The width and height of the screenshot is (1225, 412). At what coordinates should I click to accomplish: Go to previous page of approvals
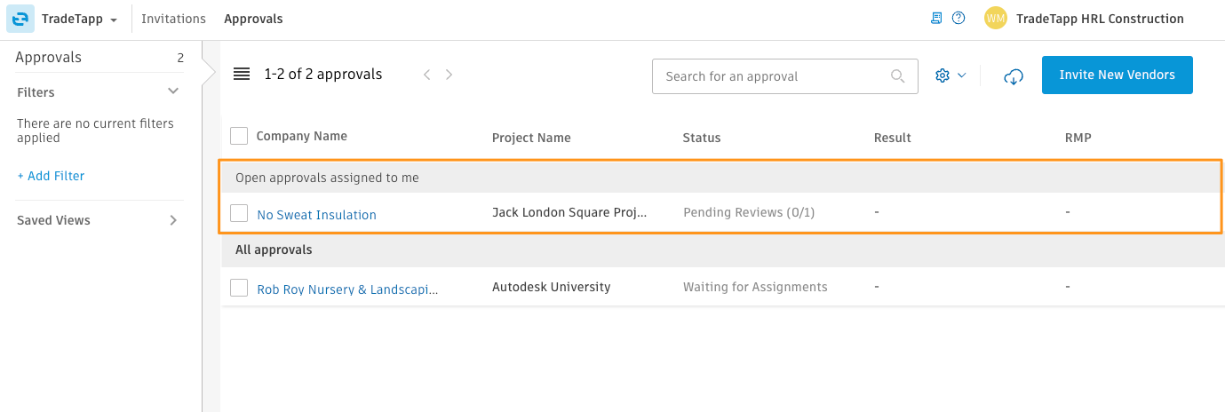pyautogui.click(x=426, y=75)
